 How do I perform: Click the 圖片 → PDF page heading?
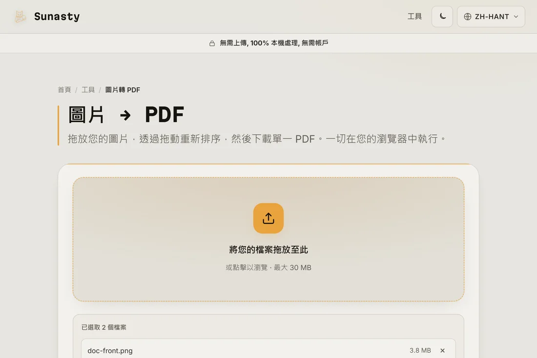tap(126, 114)
